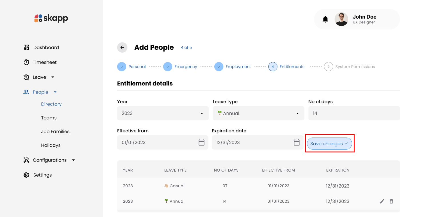Open the Holidays page
Screen dimensions: 432x217
tap(51, 145)
